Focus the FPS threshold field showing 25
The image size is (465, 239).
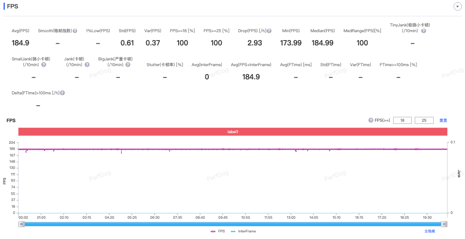pyautogui.click(x=424, y=120)
